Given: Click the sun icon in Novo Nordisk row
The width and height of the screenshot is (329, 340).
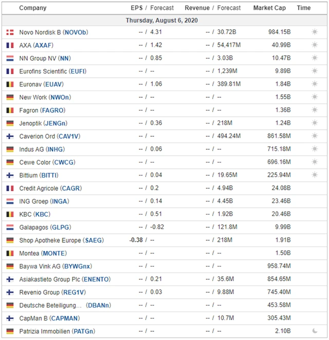Looking at the screenshot, I should (x=315, y=32).
